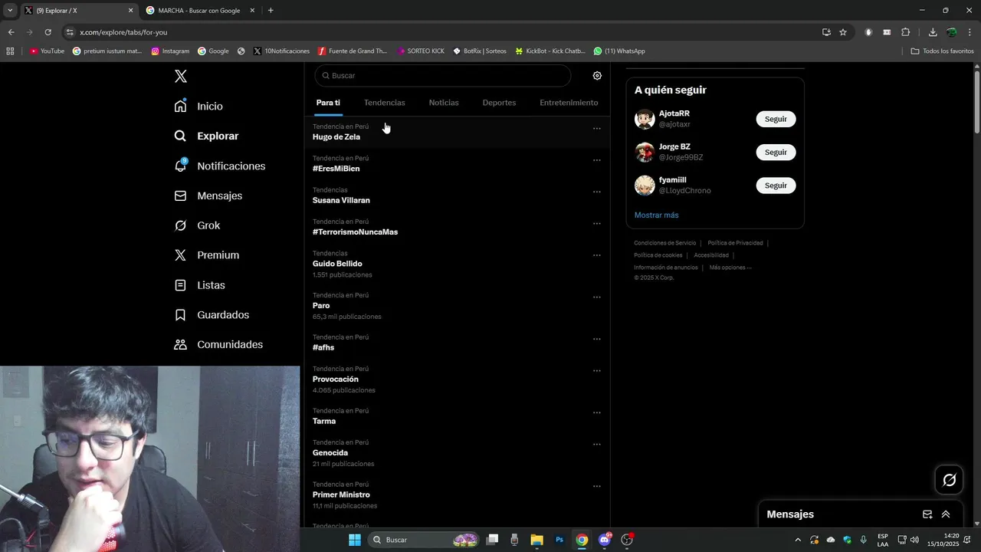Switch to Tendencias tab

[384, 103]
